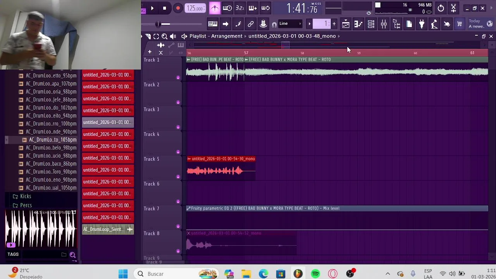Toggle the metronome
The height and width of the screenshot is (279, 496).
point(214,8)
